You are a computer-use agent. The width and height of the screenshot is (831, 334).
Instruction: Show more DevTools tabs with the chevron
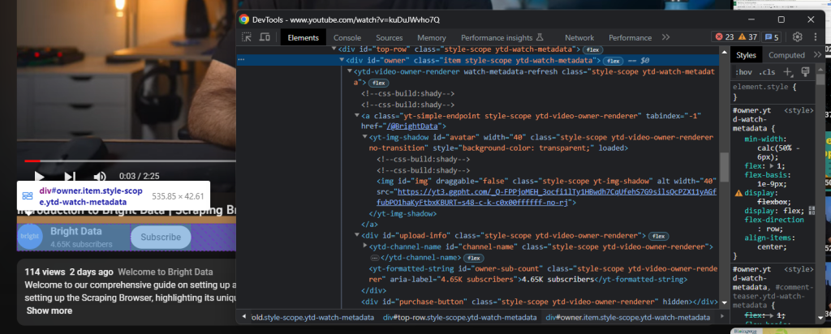point(665,37)
